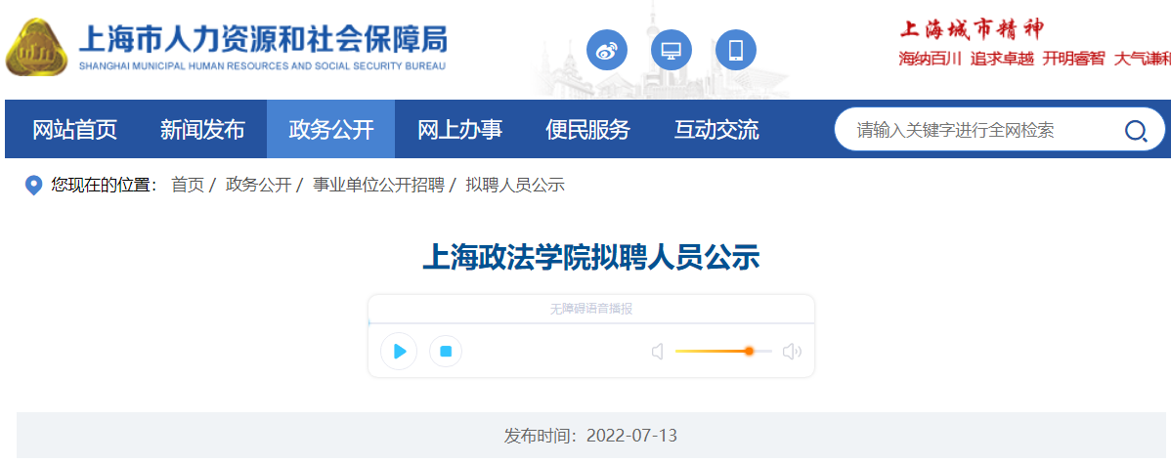Click the 事业单位公开招聘 breadcrumb link

(378, 186)
